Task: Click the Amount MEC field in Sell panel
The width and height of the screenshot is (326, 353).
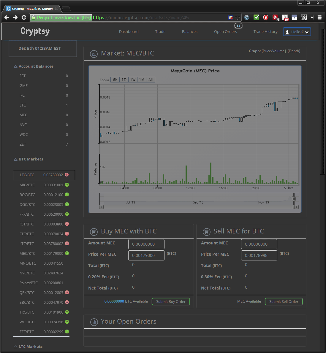Action: pyautogui.click(x=259, y=244)
